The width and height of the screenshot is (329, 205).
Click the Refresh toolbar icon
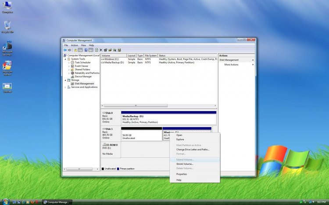(x=97, y=50)
